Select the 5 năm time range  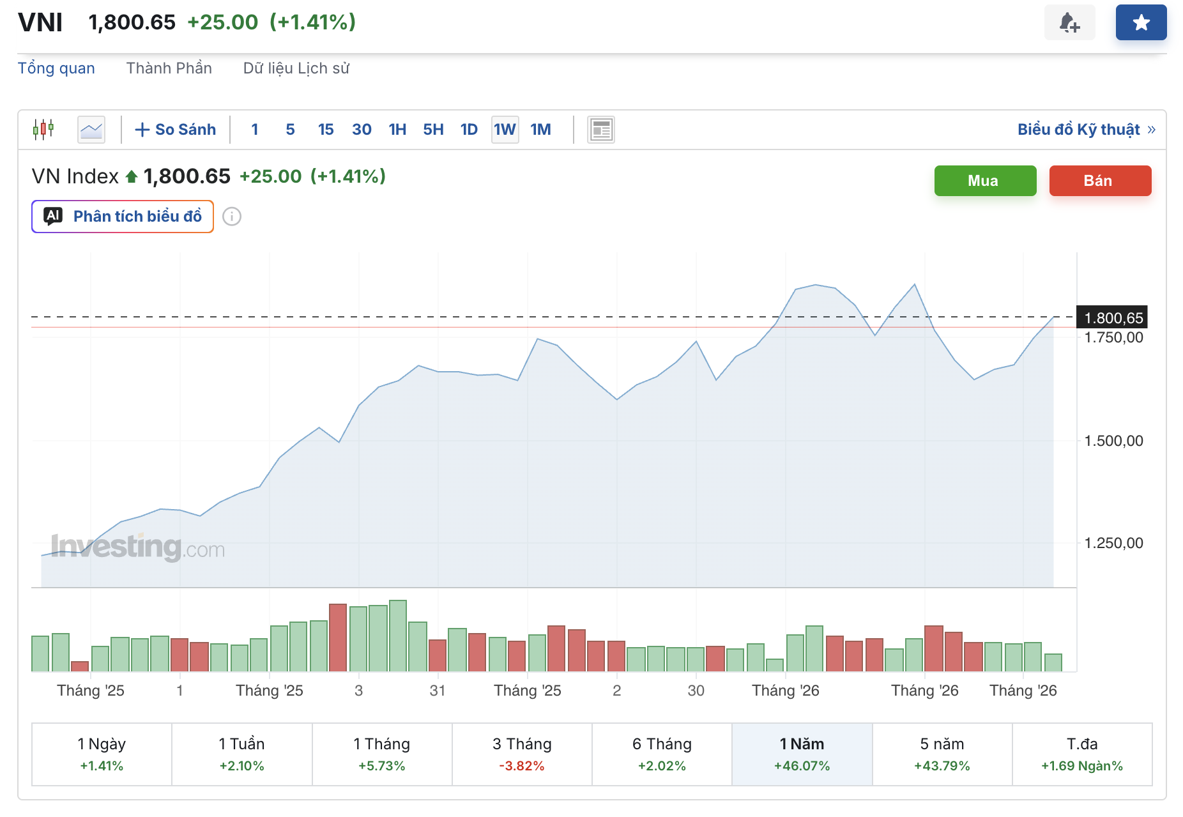[x=942, y=754]
